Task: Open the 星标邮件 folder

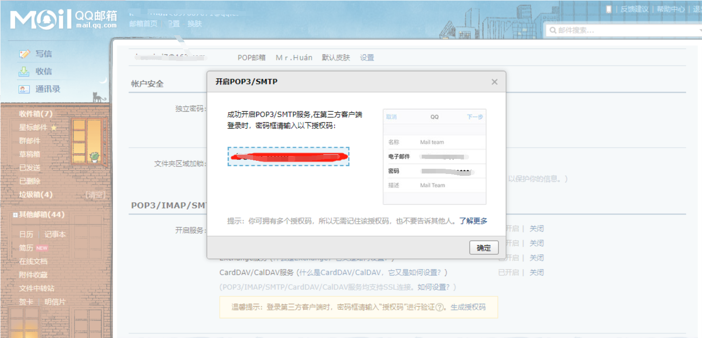Action: tap(33, 128)
